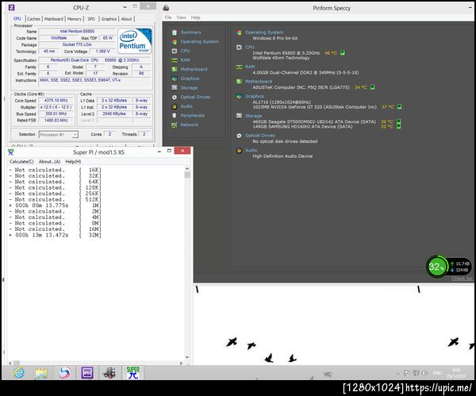Click the Operating System heading link in Speccy

tap(264, 33)
